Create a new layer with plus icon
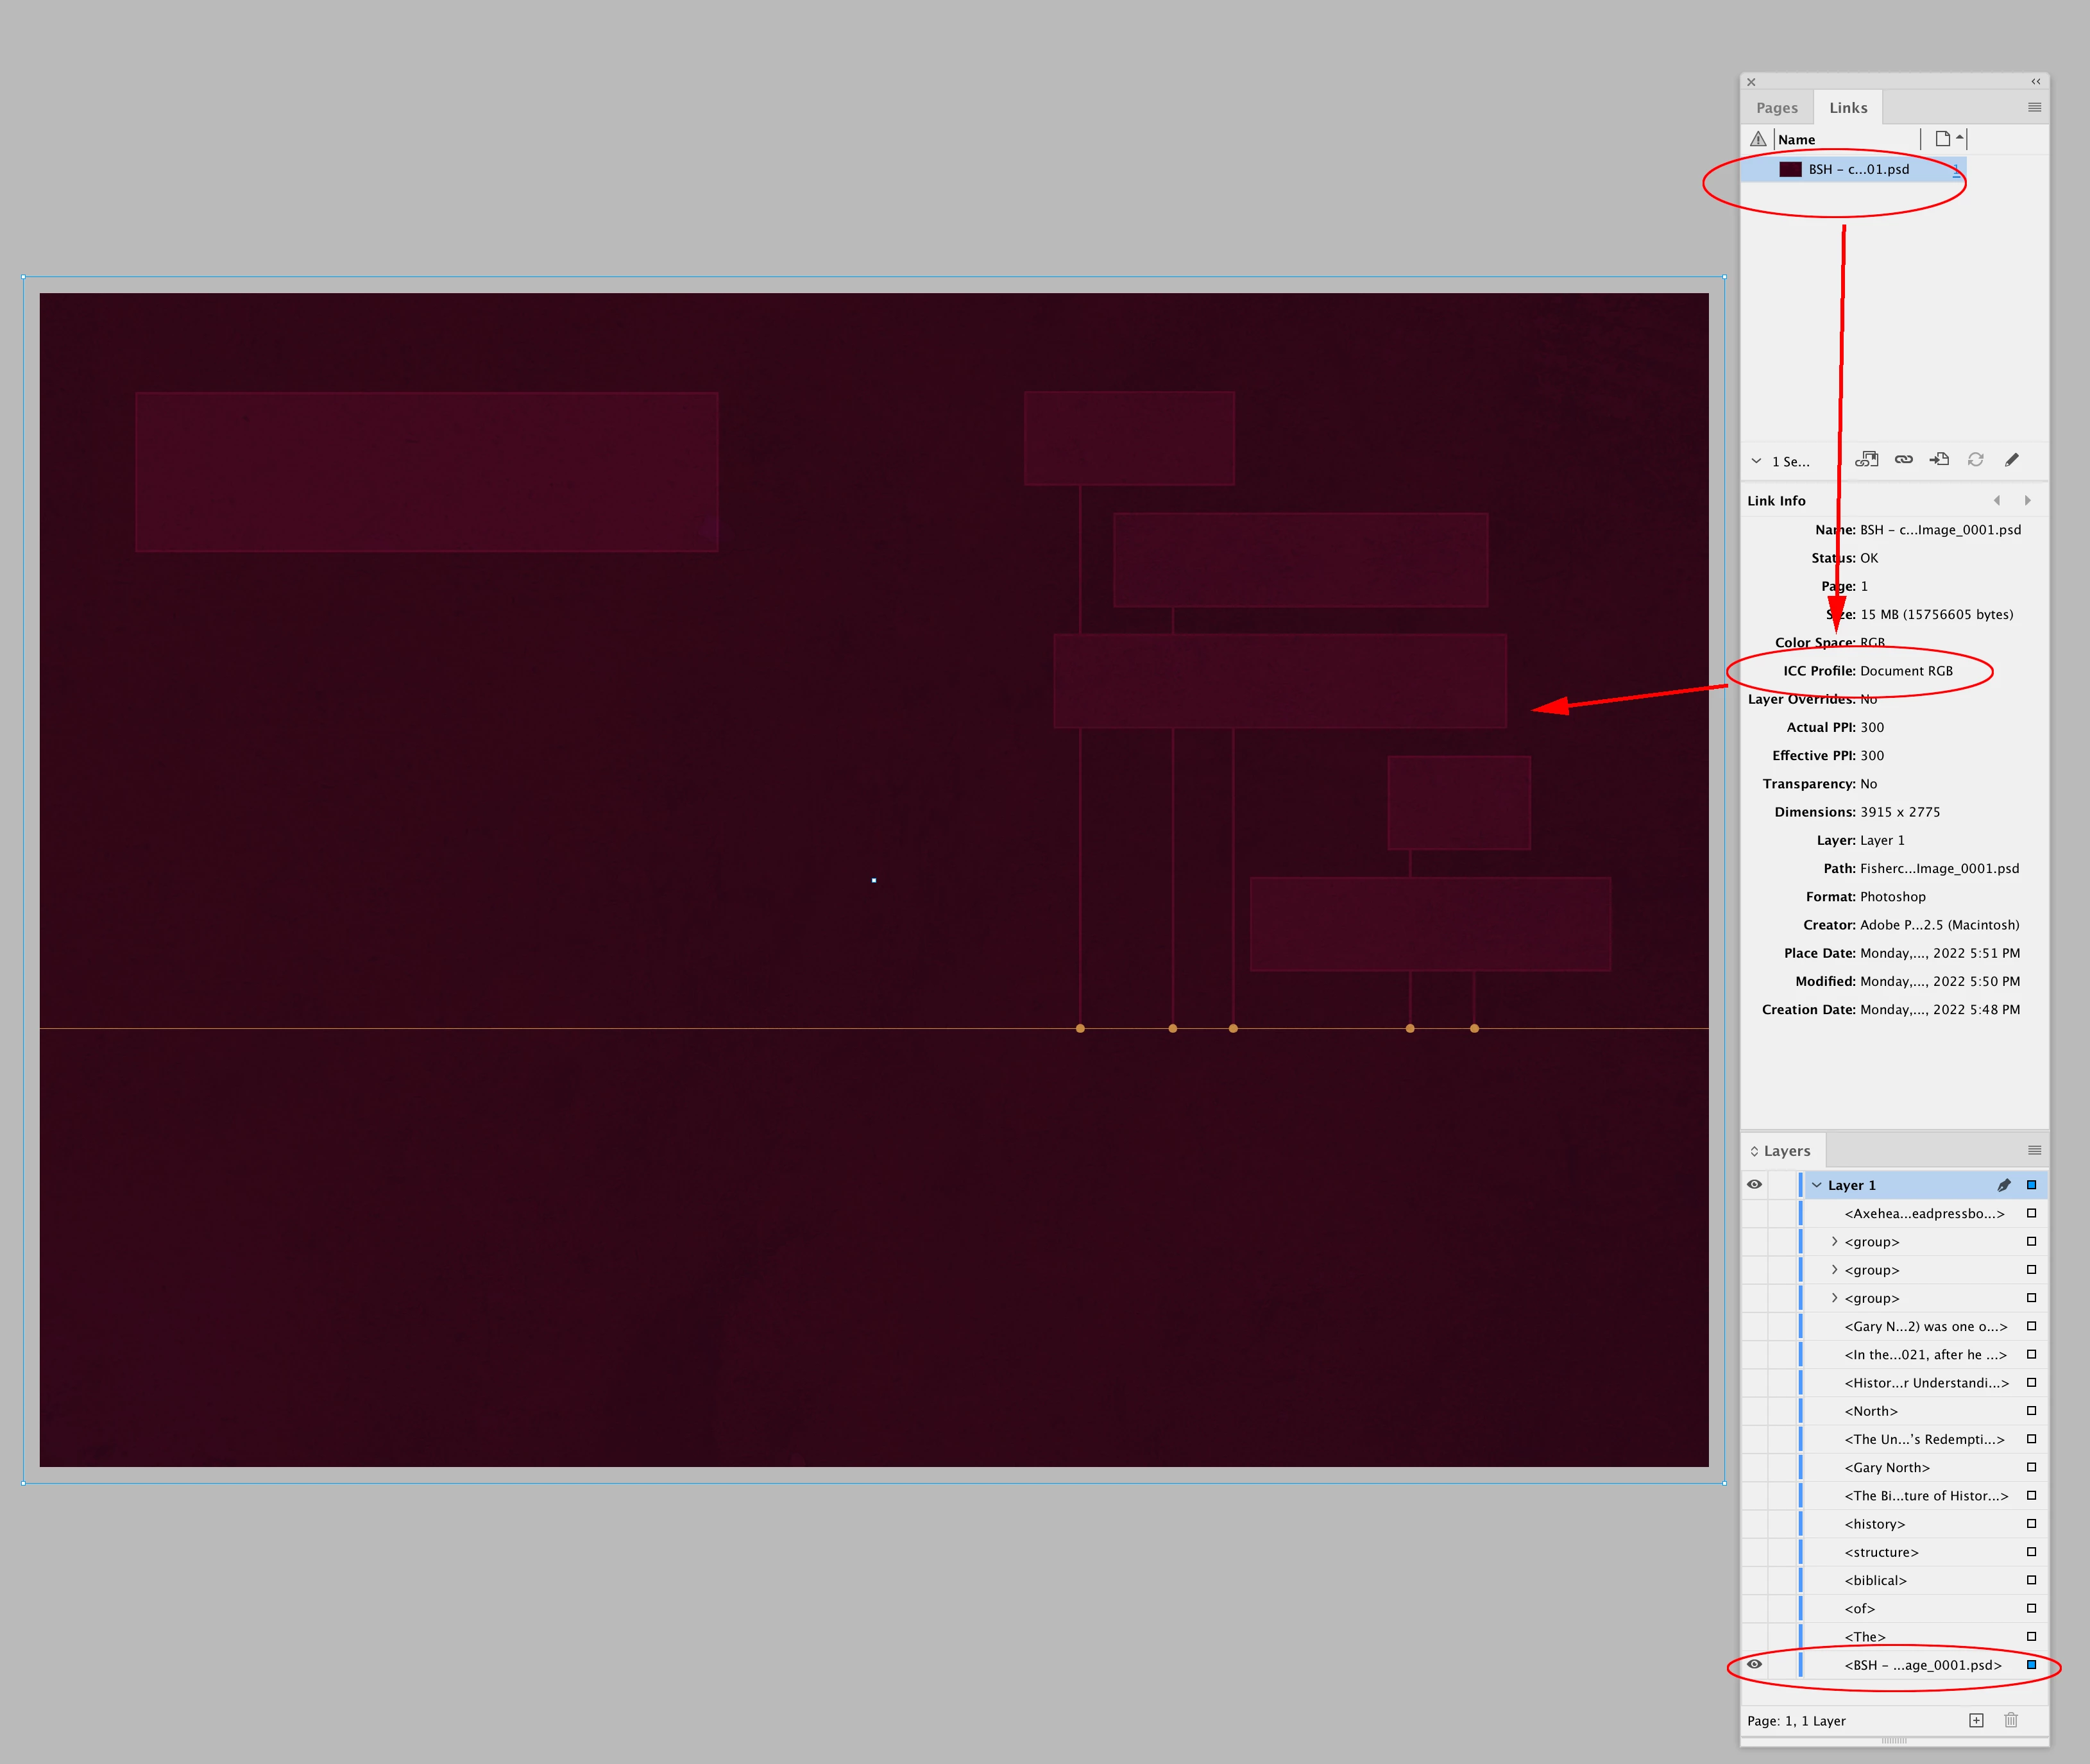Image resolution: width=2090 pixels, height=1764 pixels. [1976, 1720]
